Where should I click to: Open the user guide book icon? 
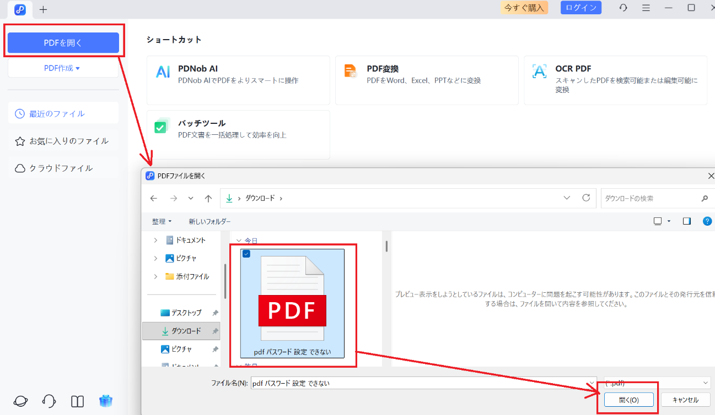(x=77, y=401)
